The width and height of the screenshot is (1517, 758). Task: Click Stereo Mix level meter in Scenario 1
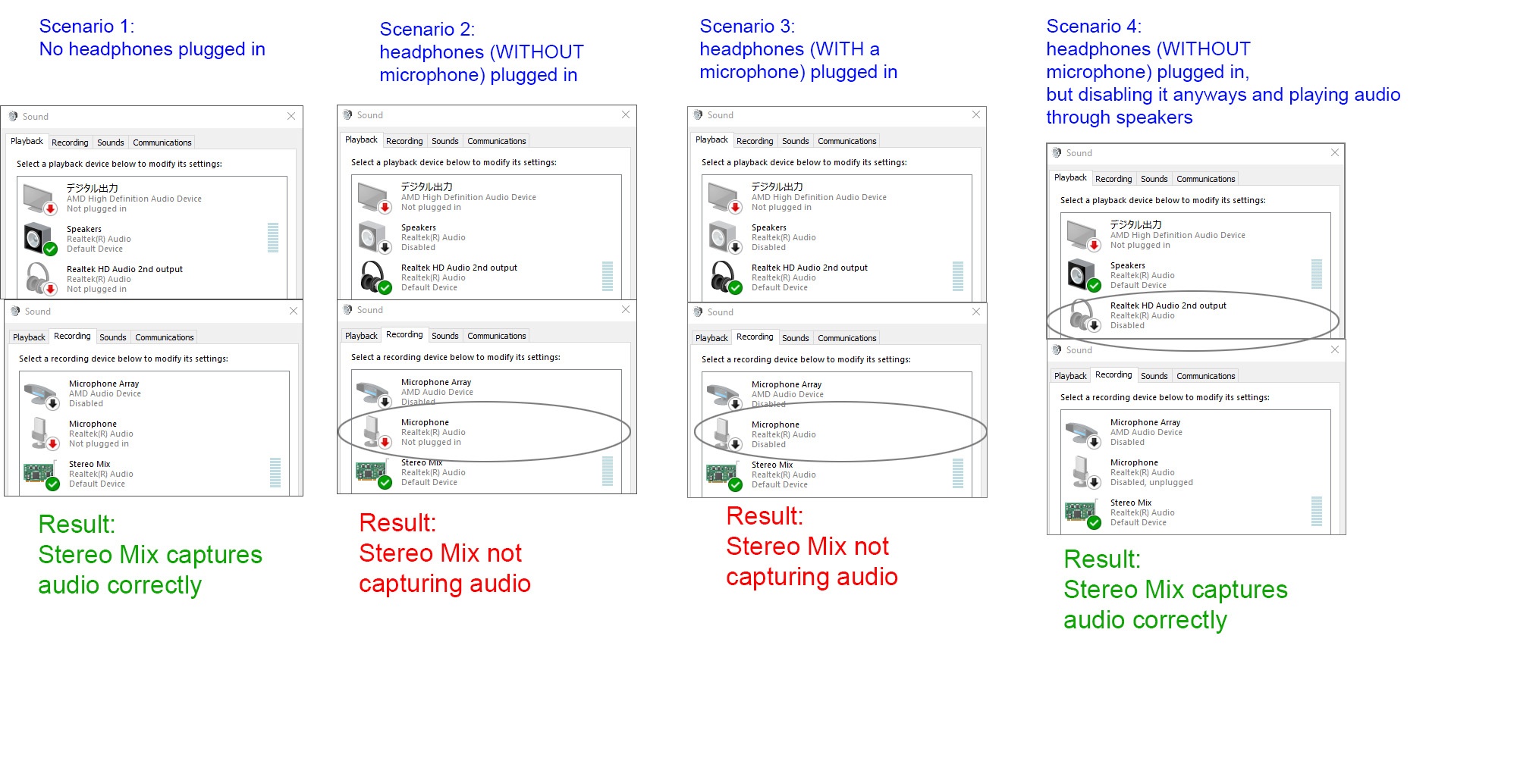[x=275, y=473]
